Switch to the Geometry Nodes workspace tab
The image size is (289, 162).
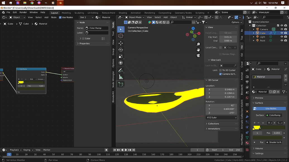pyautogui.click(x=183, y=13)
